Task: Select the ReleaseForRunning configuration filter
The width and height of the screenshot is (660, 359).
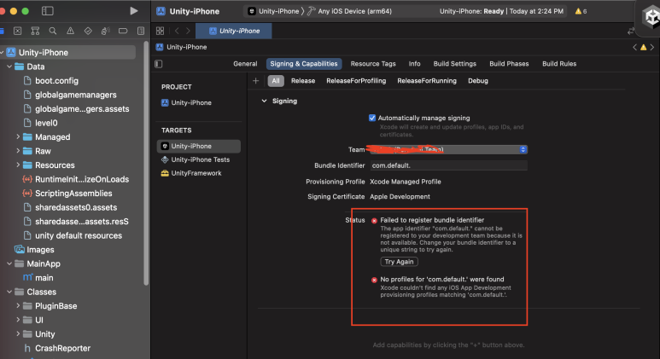Action: click(427, 81)
